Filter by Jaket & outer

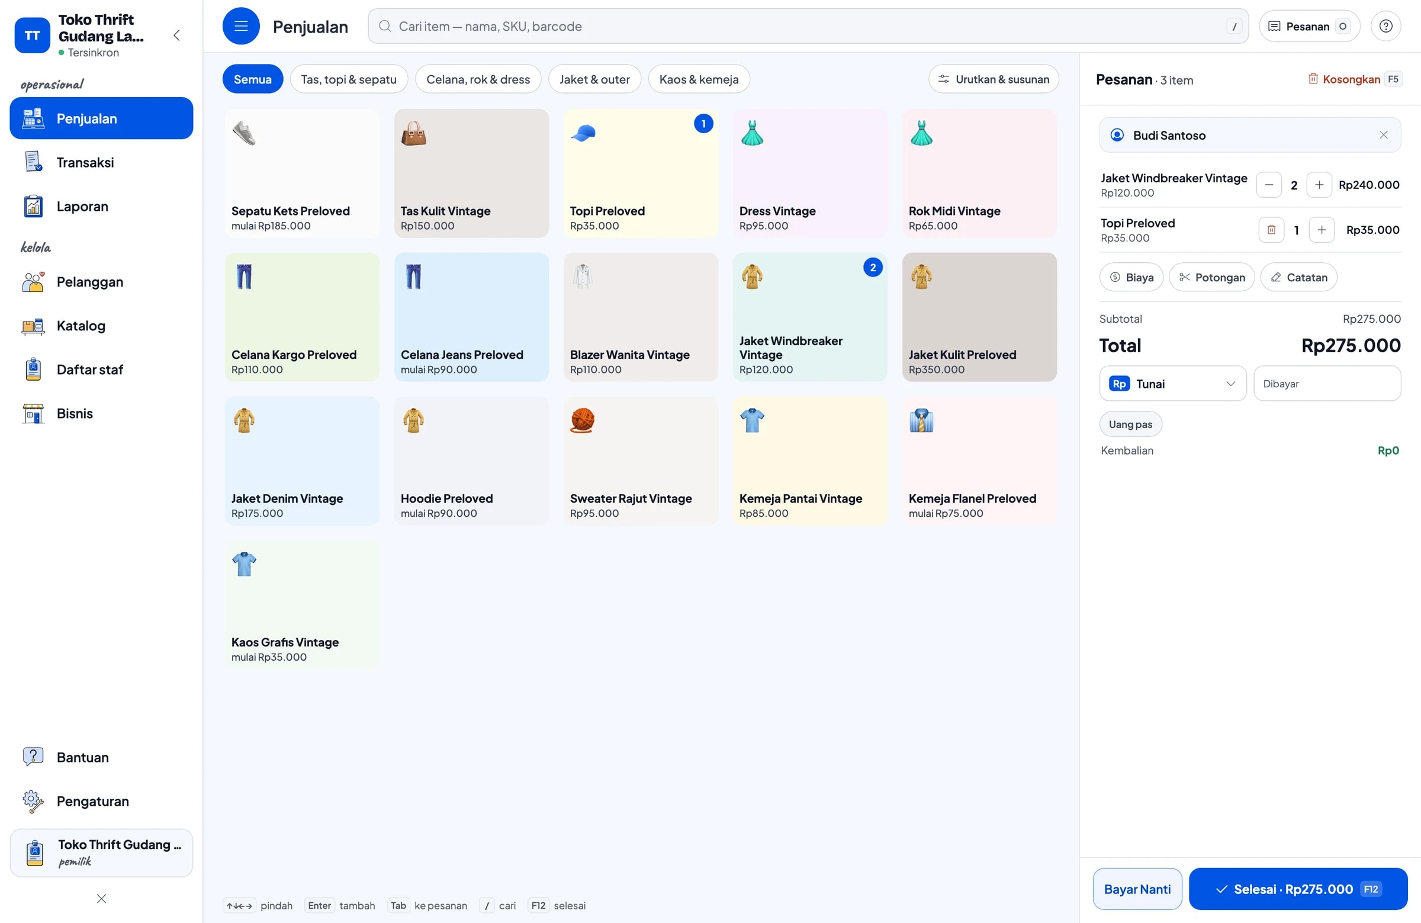click(594, 79)
